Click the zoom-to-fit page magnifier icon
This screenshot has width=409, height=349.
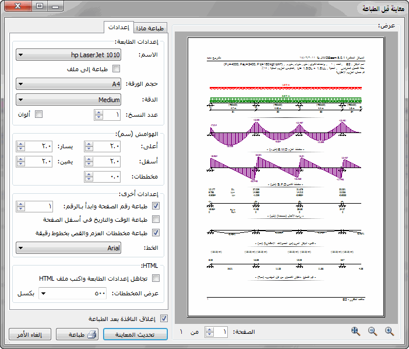(x=355, y=331)
